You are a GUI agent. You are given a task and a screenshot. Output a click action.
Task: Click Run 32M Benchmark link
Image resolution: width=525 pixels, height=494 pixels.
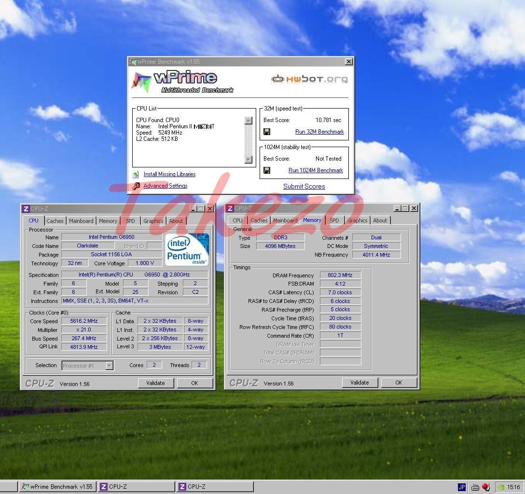click(x=319, y=132)
